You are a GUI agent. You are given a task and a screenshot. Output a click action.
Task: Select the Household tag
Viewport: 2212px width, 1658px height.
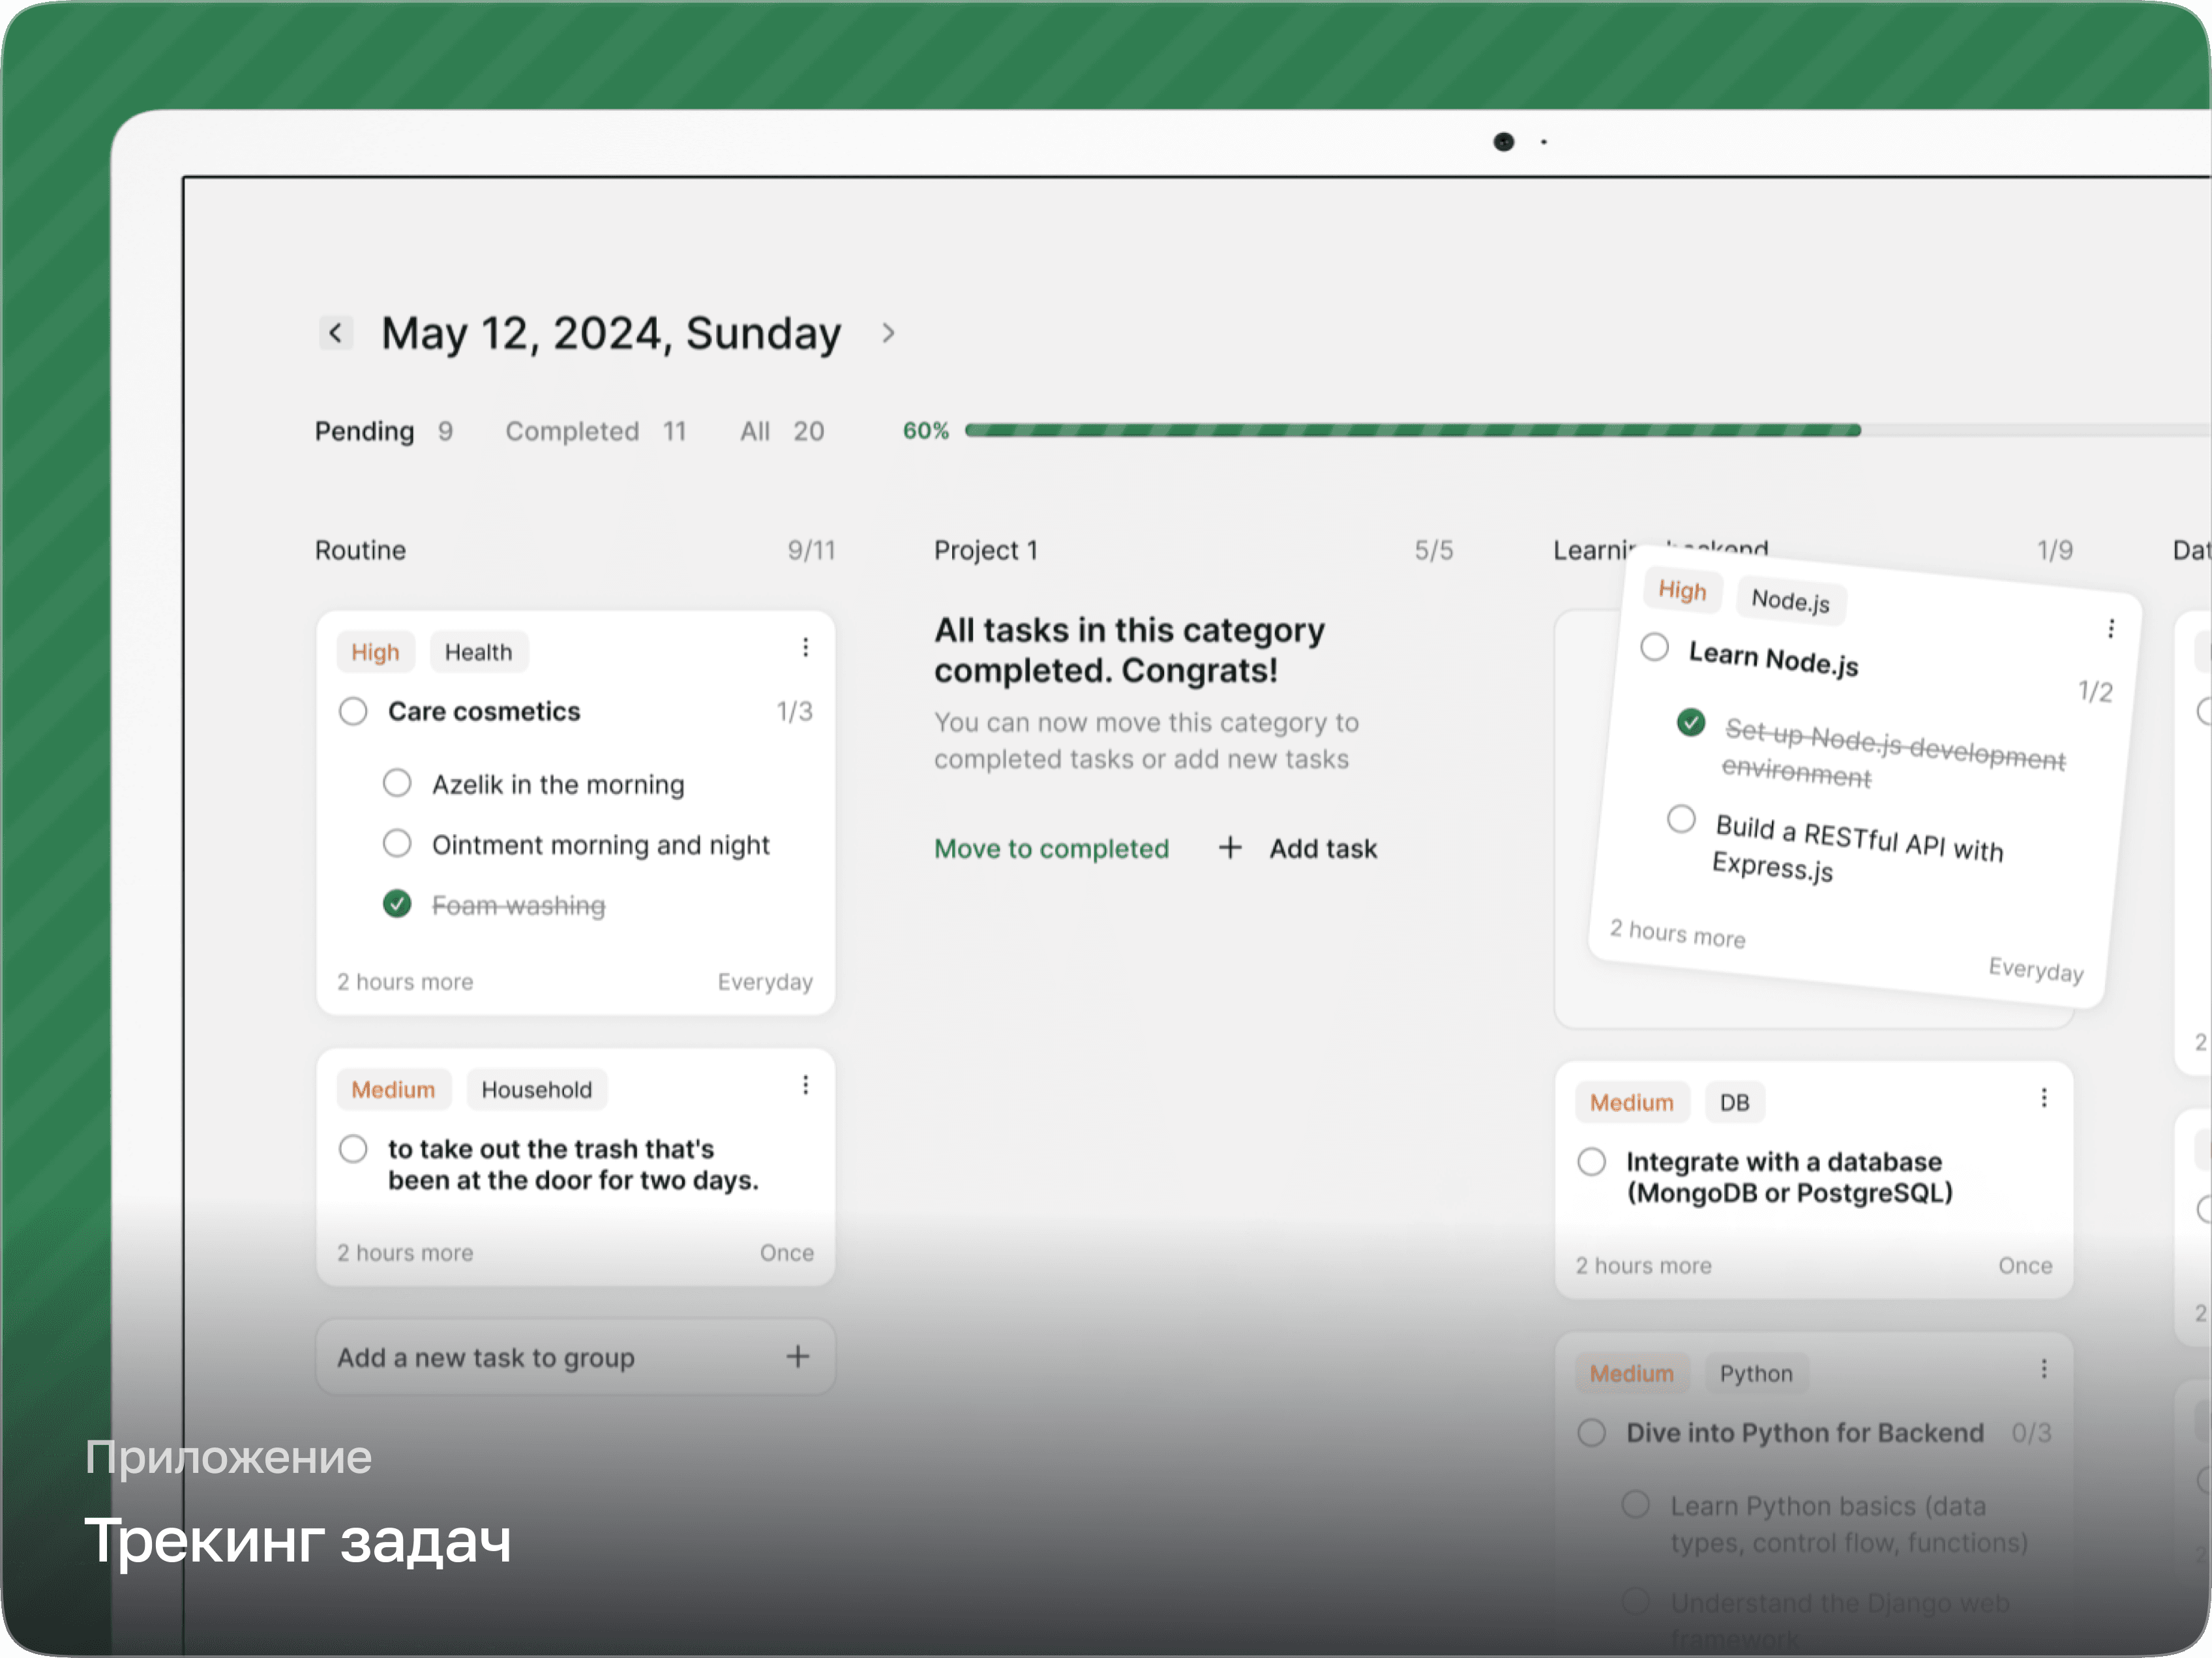click(x=537, y=1090)
